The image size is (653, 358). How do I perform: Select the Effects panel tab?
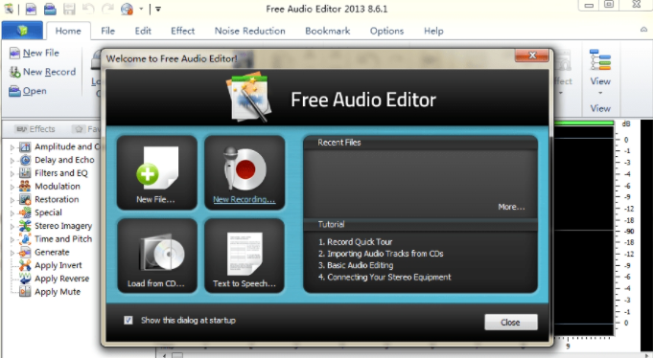[35, 129]
